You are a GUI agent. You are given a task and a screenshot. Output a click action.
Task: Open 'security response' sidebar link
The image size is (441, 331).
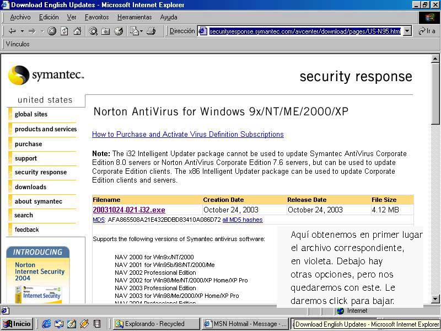(41, 172)
